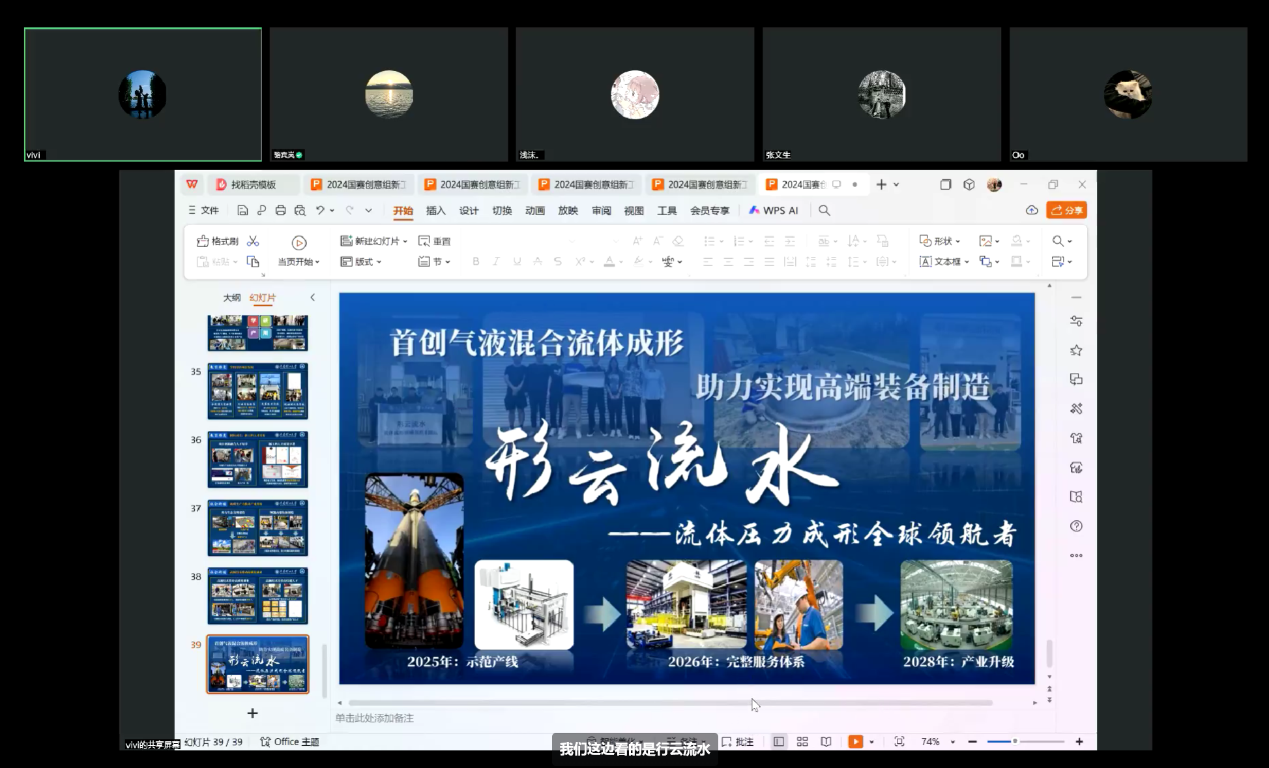Switch to reading view book icon
Viewport: 1269px width, 768px height.
(x=826, y=742)
